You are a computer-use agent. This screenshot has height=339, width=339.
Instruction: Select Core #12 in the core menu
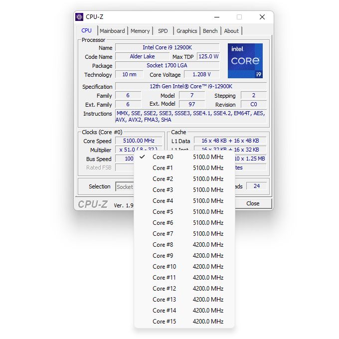point(184,289)
